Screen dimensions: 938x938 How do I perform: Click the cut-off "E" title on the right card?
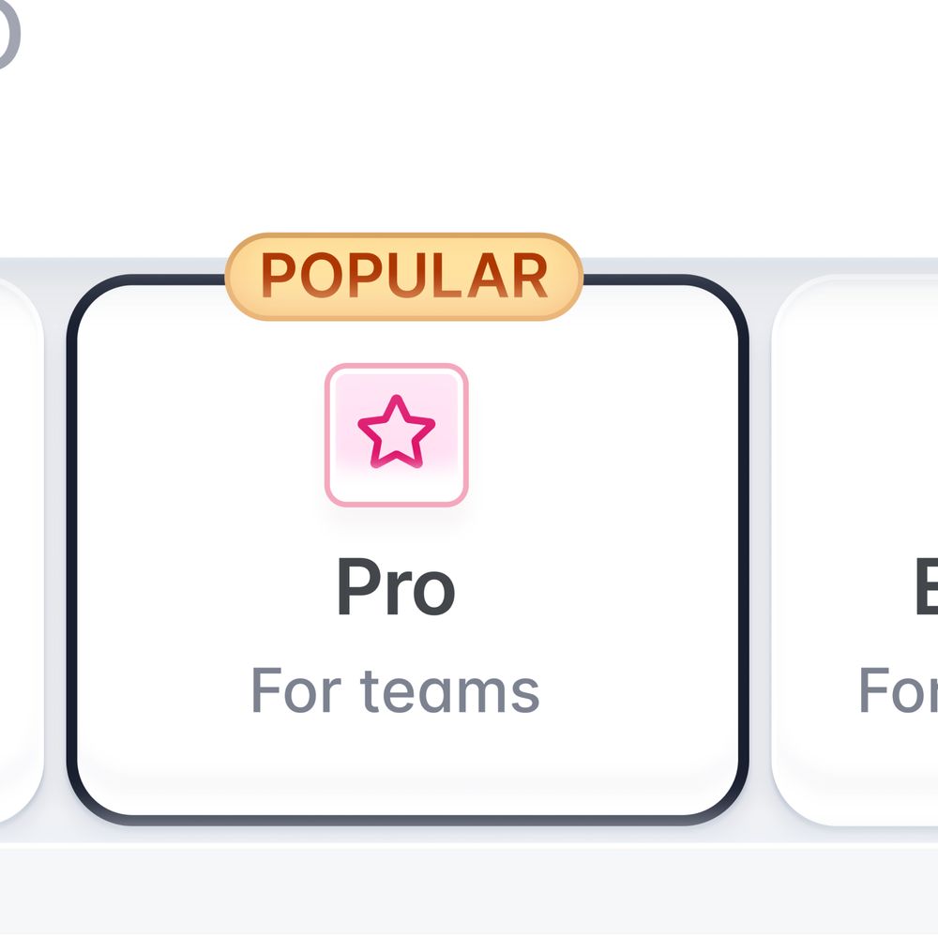tap(926, 589)
